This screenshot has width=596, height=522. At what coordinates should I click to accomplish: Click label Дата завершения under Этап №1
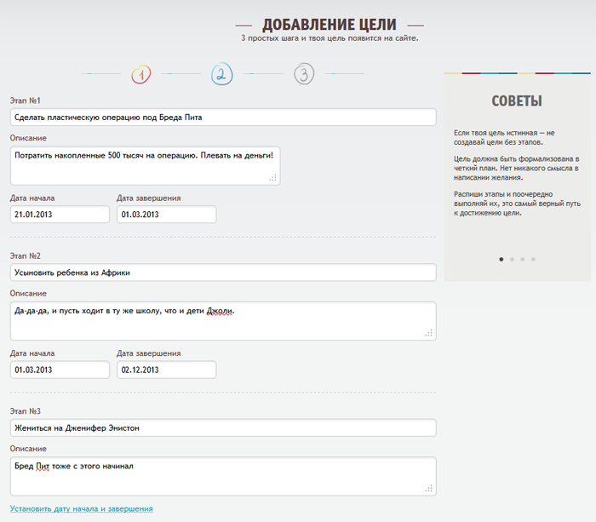click(x=149, y=198)
